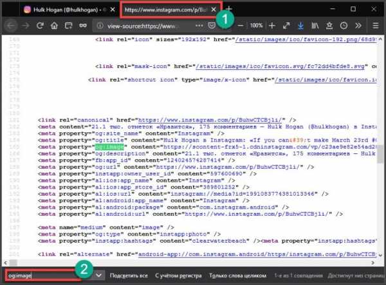Open page actions three-dot menu

pos(199,26)
